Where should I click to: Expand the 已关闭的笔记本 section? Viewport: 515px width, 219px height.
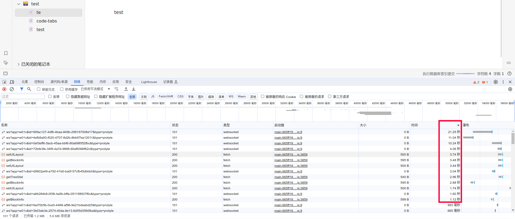tap(19, 64)
